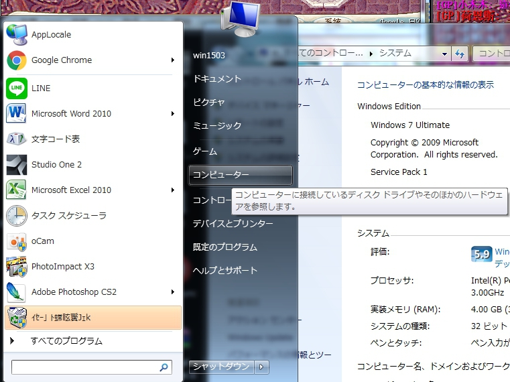The image size is (510, 382).
Task: Click breadcrumb arrow before システム
Action: tap(371, 54)
